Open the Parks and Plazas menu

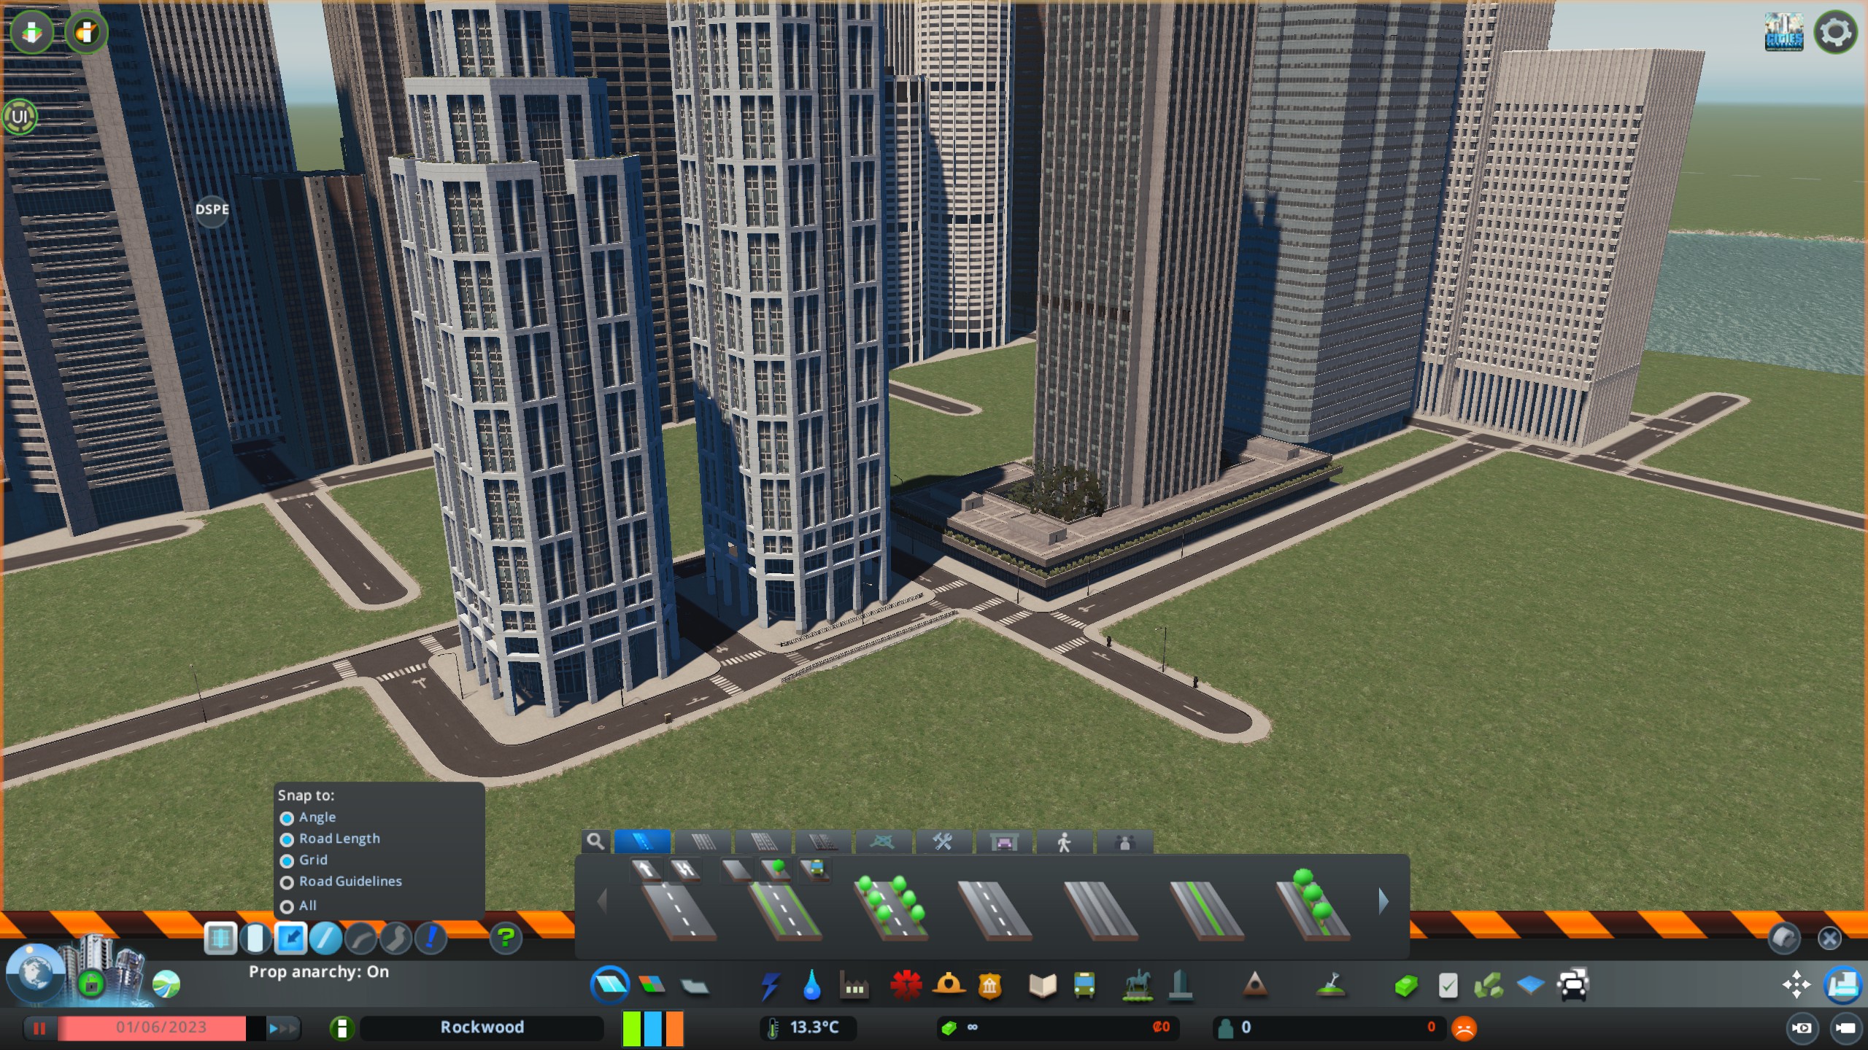(x=1137, y=985)
